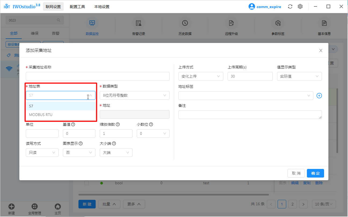The height and width of the screenshot is (217, 348).
Task: Expand the 上传方式 dropdown
Action: [x=200, y=76]
